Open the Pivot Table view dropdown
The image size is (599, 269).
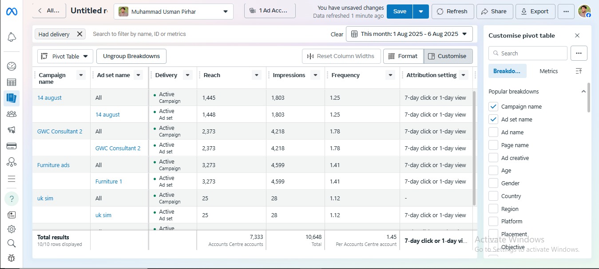65,56
